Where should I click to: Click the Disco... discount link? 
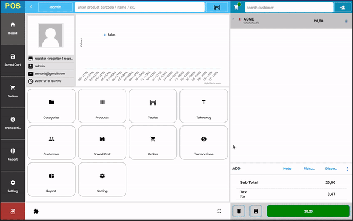coord(331,168)
